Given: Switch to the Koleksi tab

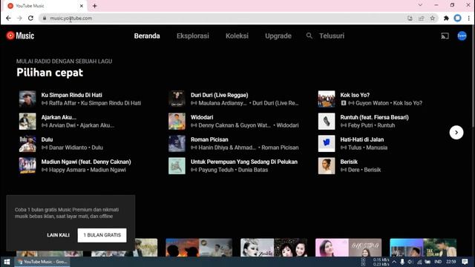Looking at the screenshot, I should click(237, 36).
